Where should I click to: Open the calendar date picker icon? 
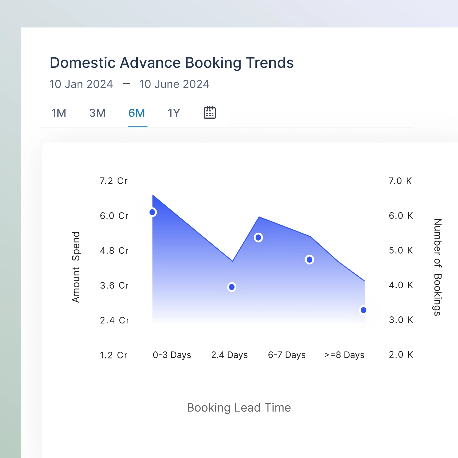(x=210, y=113)
